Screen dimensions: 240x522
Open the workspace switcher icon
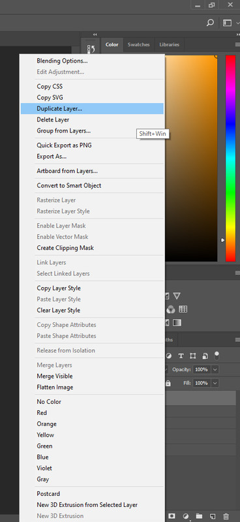coord(228,23)
